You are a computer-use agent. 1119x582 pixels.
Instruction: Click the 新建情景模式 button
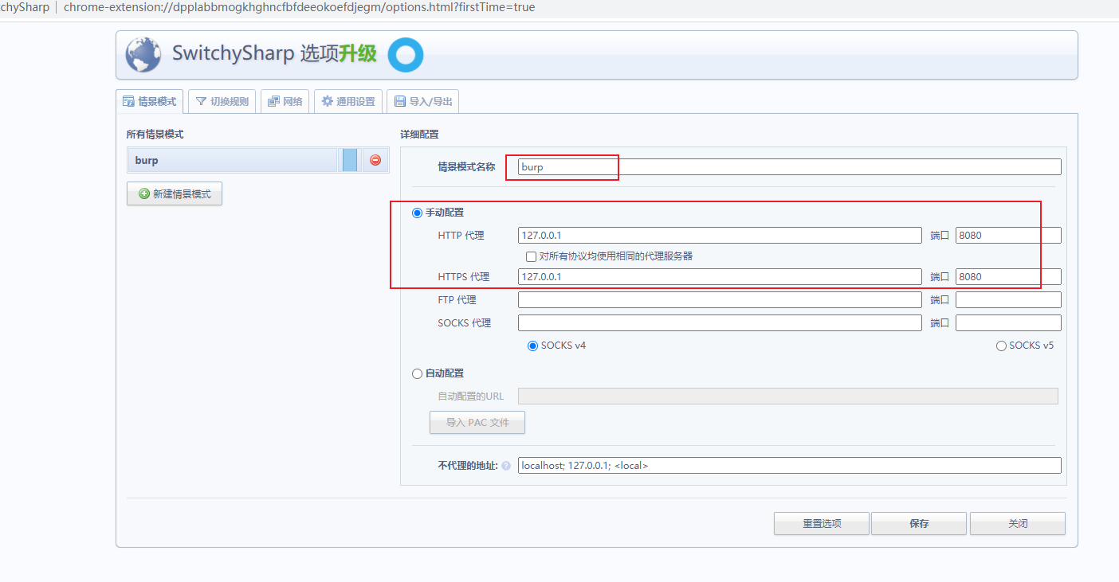[x=175, y=193]
